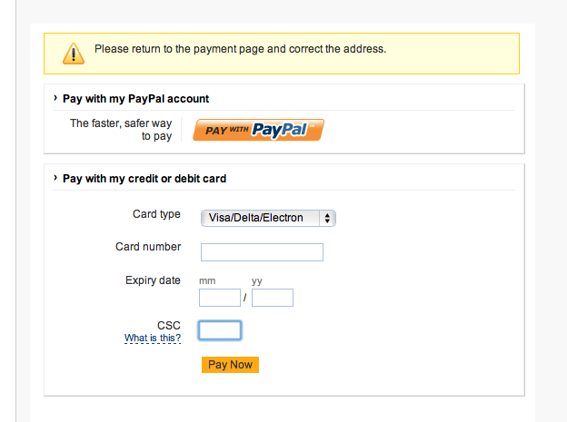567x422 pixels.
Task: Click the yellow warning triangle icon
Action: [74, 54]
